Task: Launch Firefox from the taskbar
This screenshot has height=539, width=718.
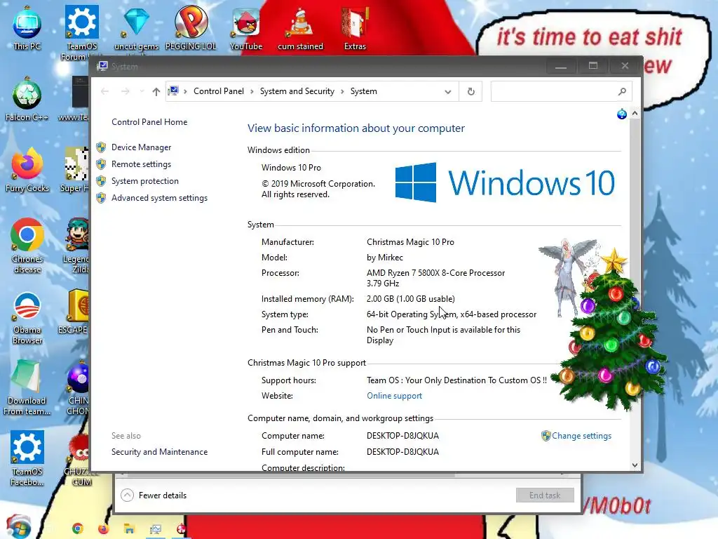Action: pos(103,528)
